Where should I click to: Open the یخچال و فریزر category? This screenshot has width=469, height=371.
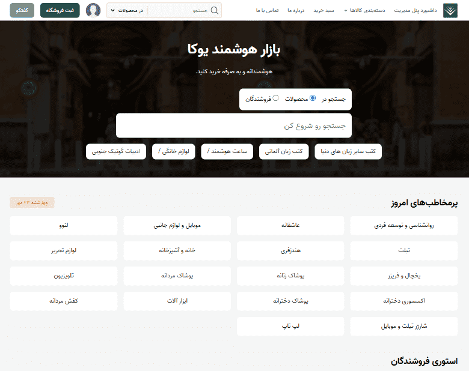pyautogui.click(x=403, y=276)
